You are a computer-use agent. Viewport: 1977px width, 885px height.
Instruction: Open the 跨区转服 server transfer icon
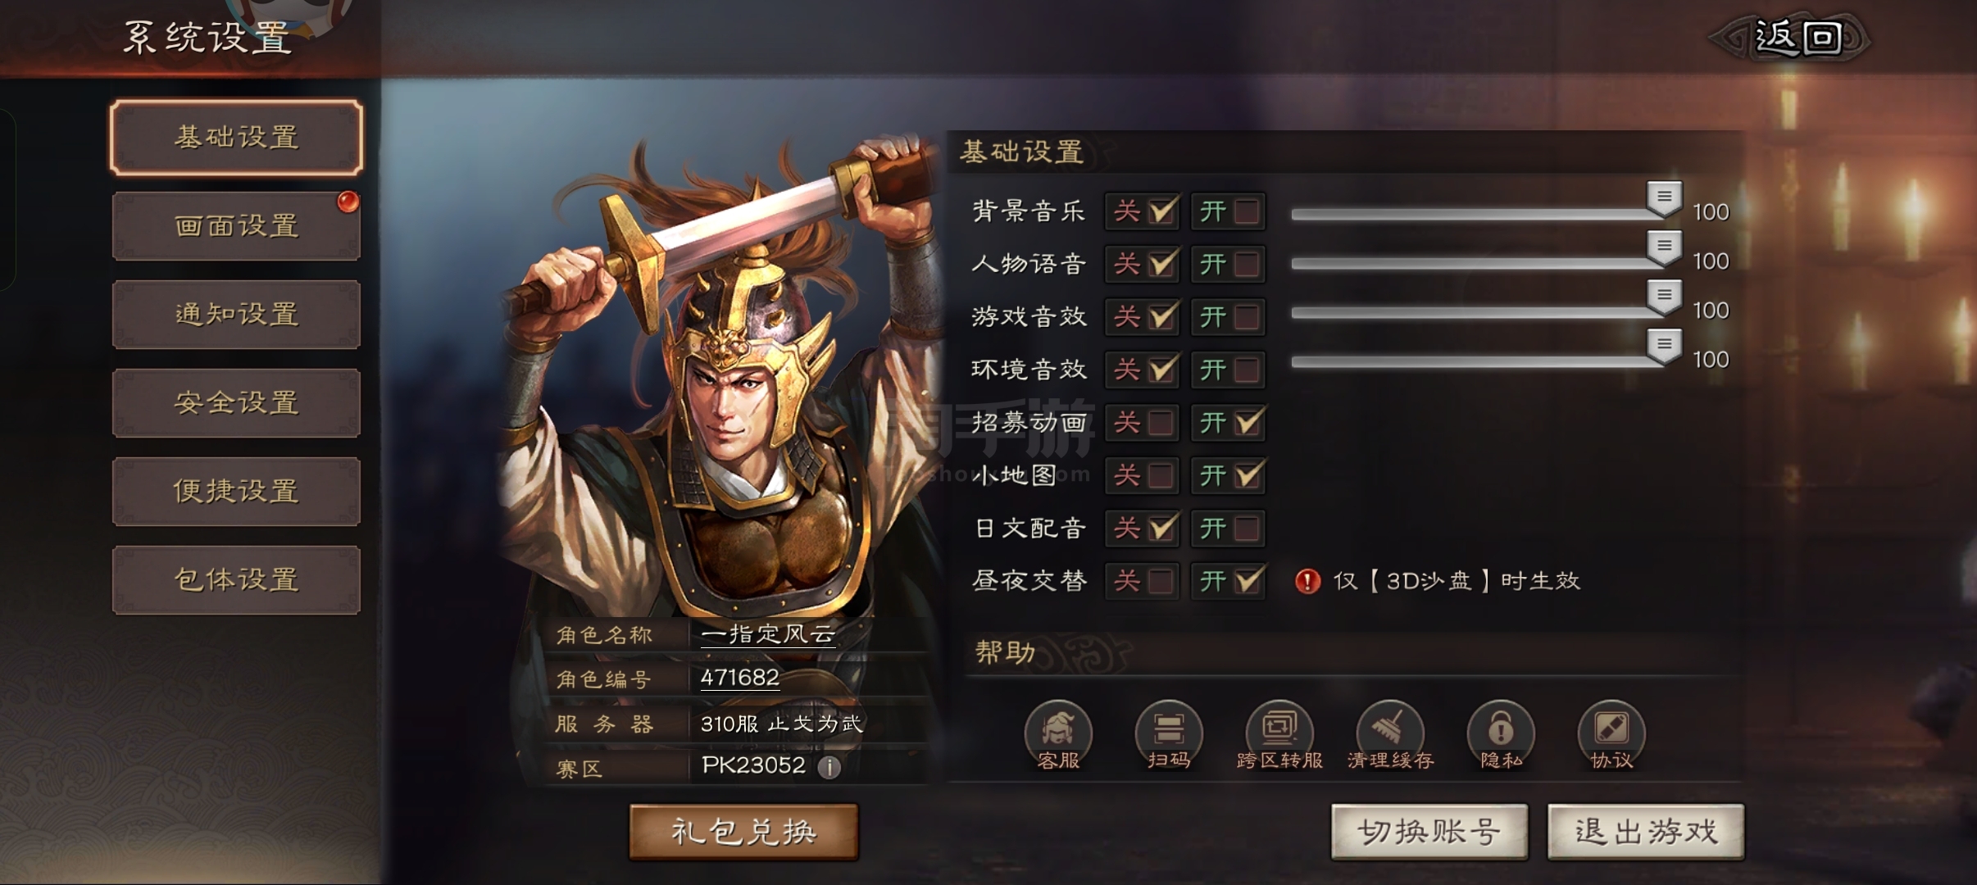point(1279,735)
